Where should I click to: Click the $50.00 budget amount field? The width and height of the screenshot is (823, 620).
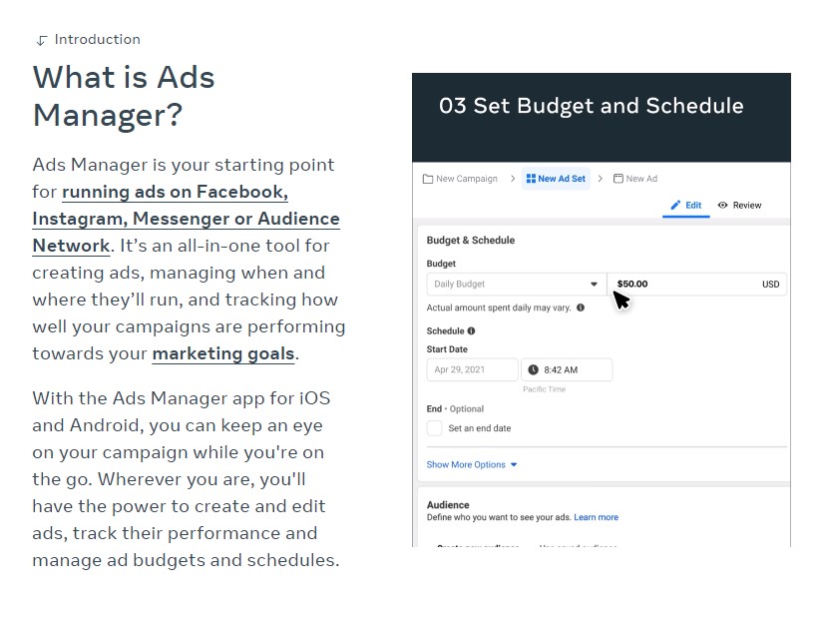[697, 284]
